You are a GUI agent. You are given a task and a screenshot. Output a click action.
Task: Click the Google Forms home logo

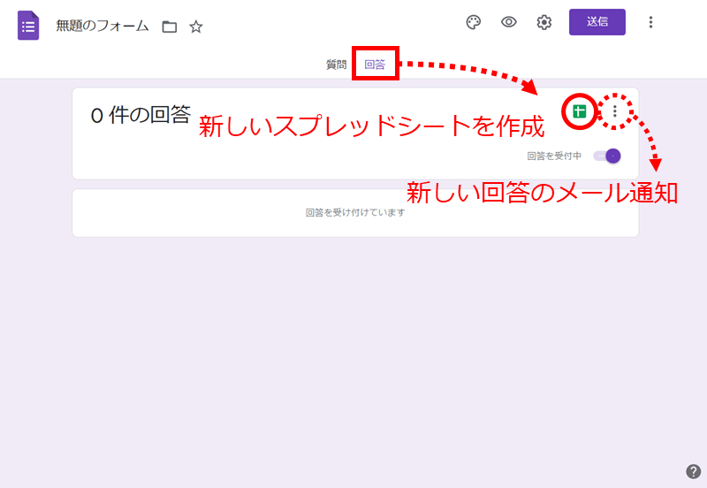pos(28,26)
